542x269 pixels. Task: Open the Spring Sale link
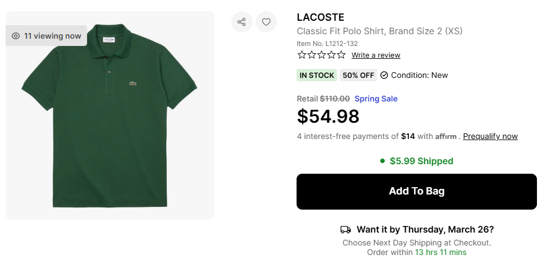(376, 99)
